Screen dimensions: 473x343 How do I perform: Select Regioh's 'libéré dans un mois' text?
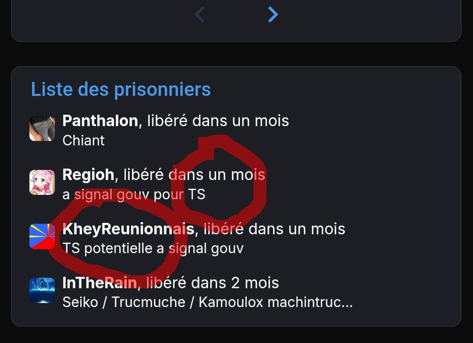tap(194, 175)
